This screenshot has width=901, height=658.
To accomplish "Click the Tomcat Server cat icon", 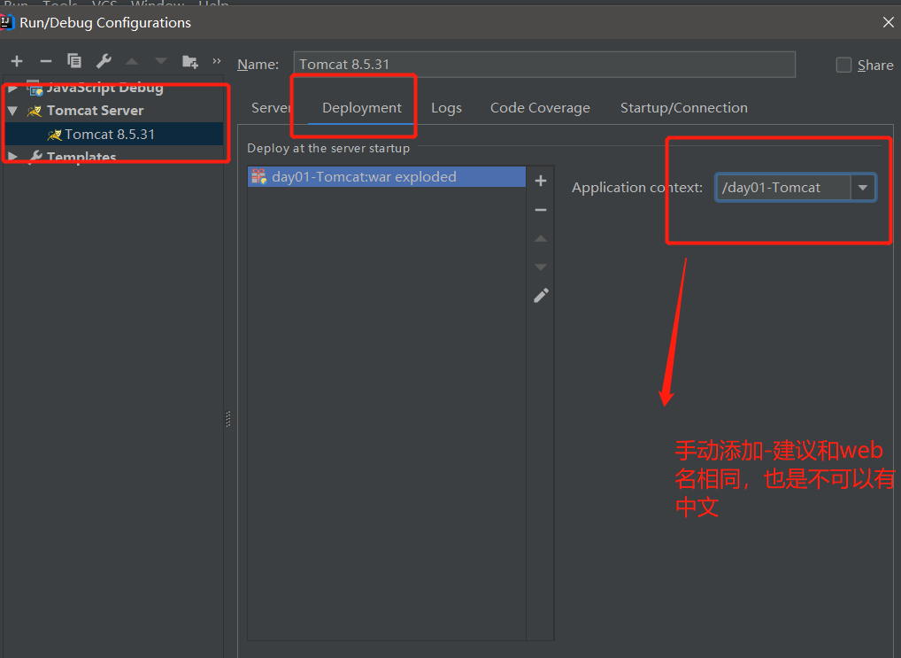I will pos(35,111).
